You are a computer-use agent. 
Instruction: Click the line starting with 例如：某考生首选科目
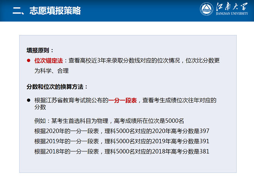pyautogui.click(x=109, y=120)
